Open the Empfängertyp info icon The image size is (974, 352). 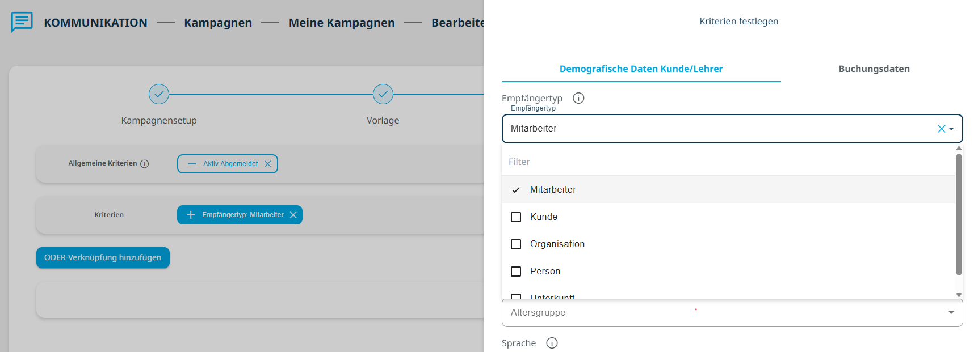pyautogui.click(x=578, y=98)
